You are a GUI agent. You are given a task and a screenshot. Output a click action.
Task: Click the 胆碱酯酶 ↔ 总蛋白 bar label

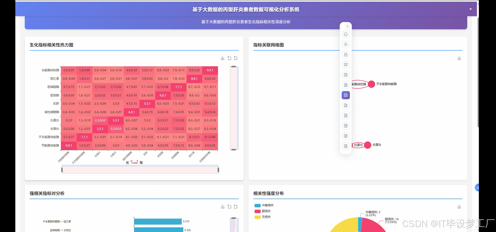pyautogui.click(x=61, y=230)
